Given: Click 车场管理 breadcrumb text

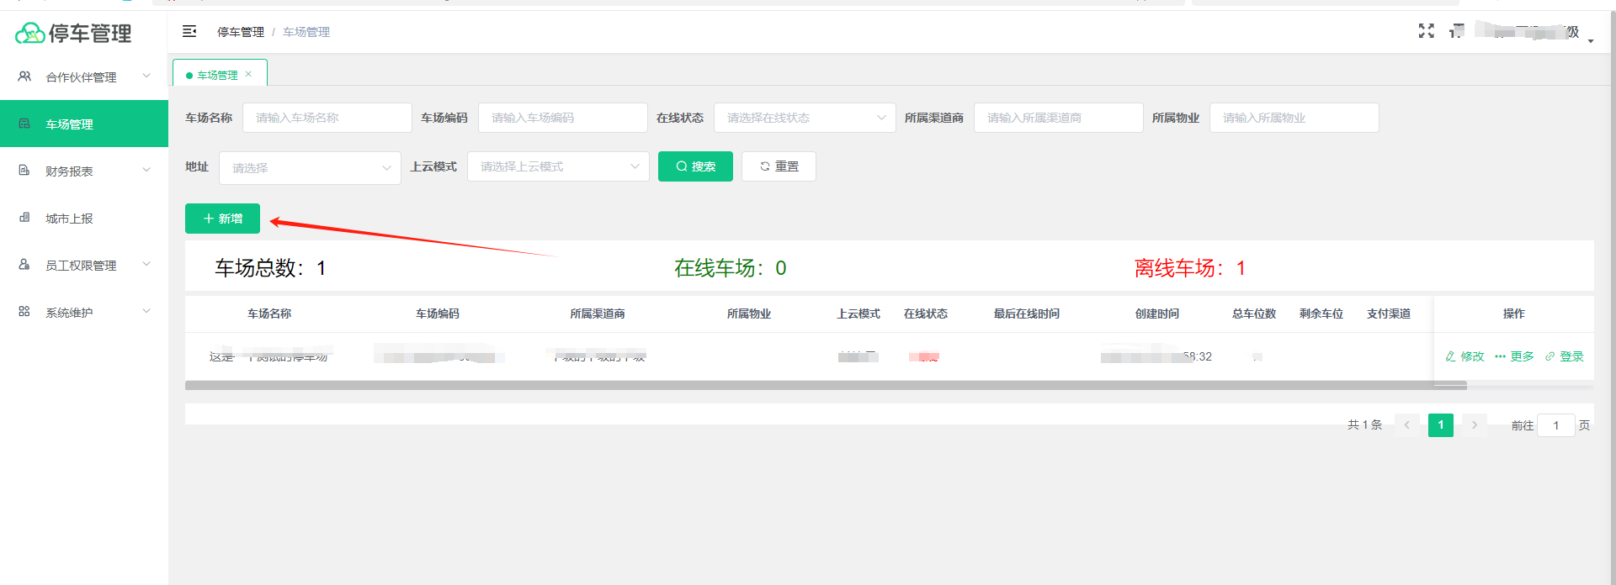Looking at the screenshot, I should coord(306,32).
